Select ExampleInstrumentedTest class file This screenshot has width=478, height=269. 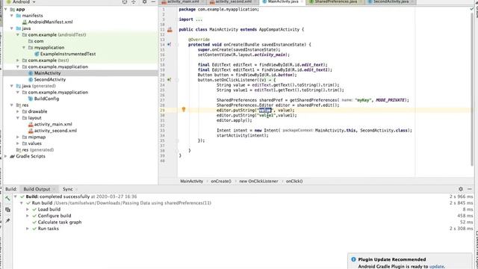(68, 54)
